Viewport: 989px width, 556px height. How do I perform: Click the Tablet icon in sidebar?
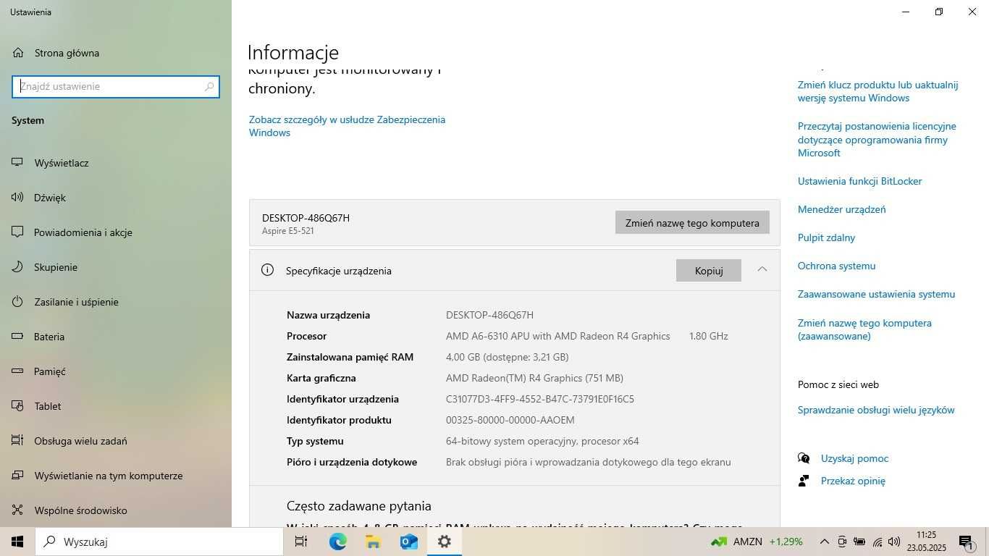coord(18,406)
